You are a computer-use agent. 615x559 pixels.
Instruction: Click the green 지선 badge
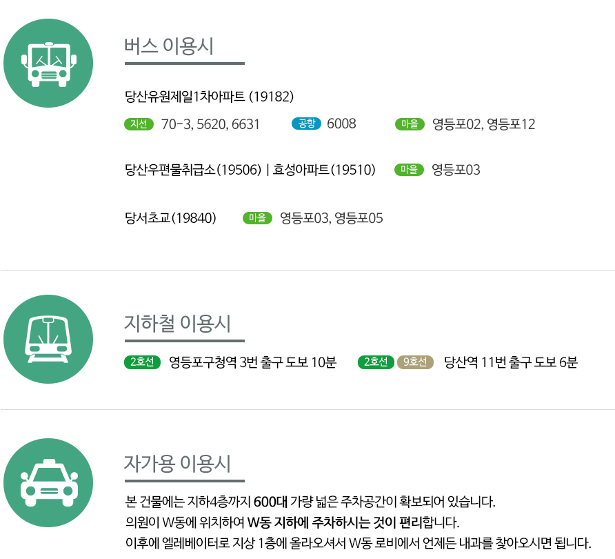pos(139,124)
